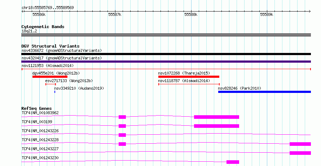
Task: Select the red nsv1072268 variant bar
Action: point(189,77)
